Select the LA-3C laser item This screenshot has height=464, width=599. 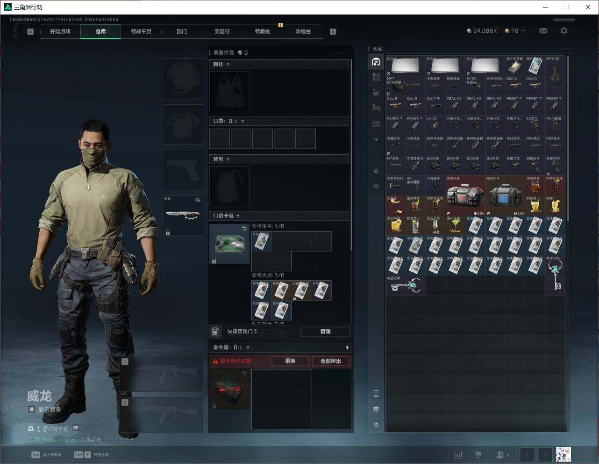(x=435, y=125)
